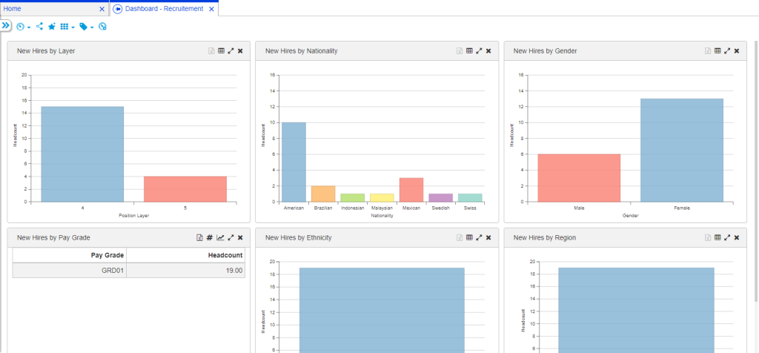
Task: Click the share icon in the toolbar
Action: (39, 27)
